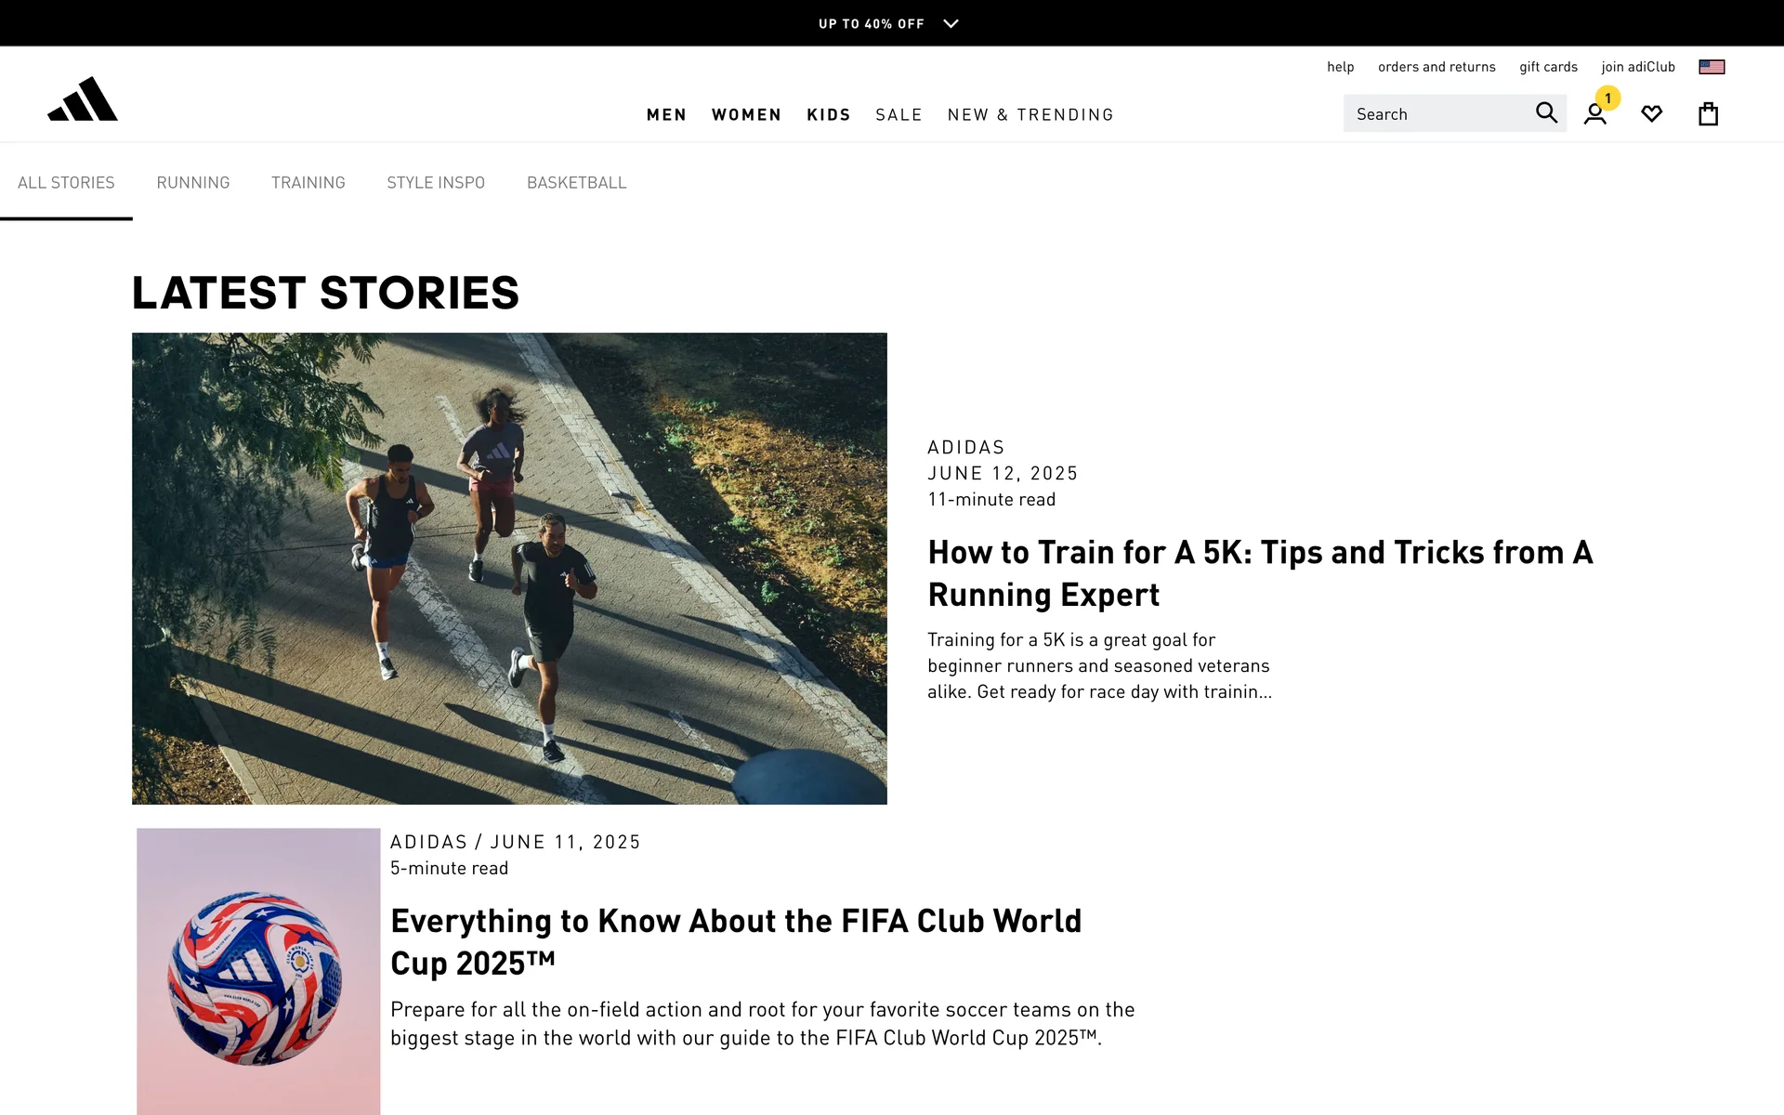
Task: Click the join adiClub link
Action: [x=1637, y=67]
